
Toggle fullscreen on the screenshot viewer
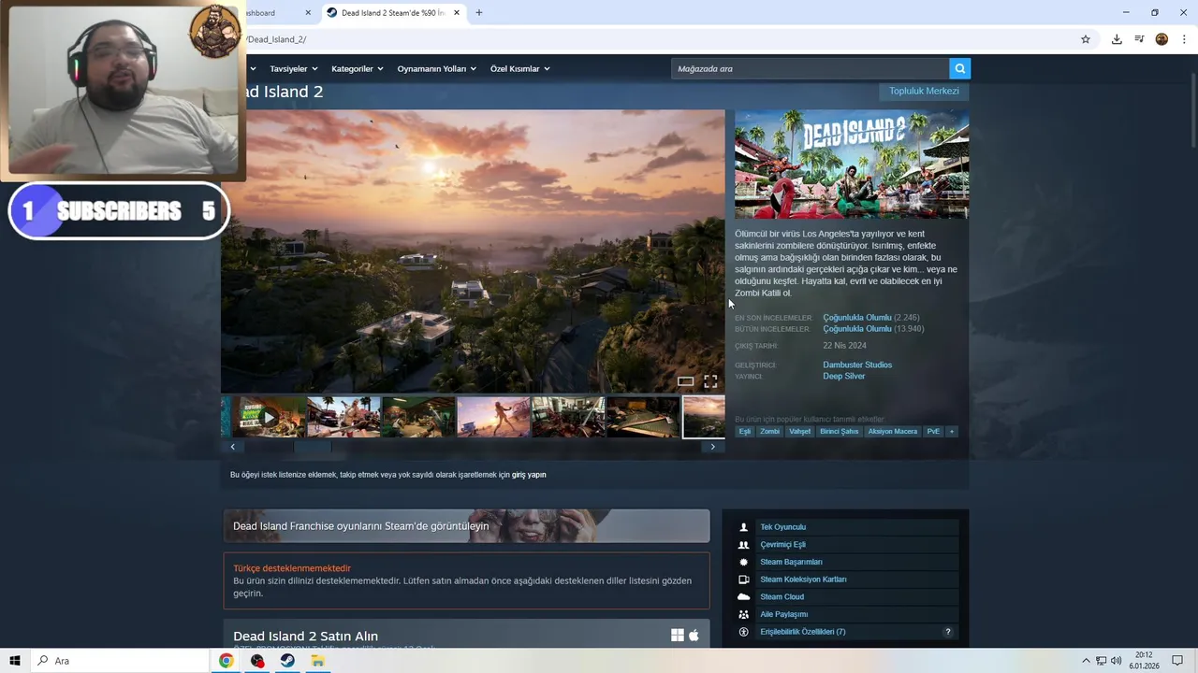(x=710, y=381)
